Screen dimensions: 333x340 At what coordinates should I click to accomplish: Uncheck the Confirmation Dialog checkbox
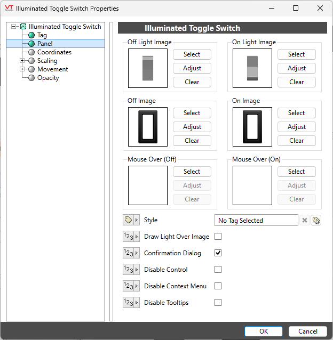tap(218, 253)
